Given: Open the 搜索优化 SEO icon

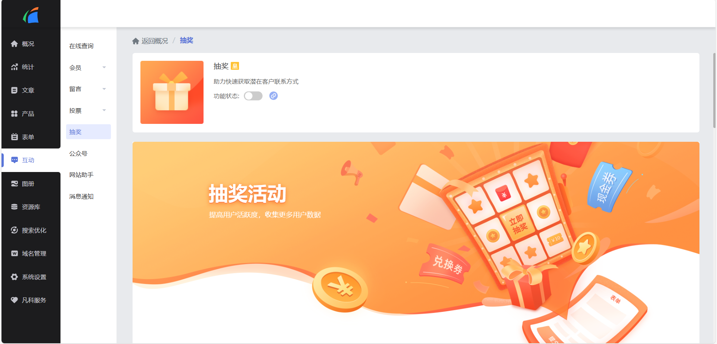Looking at the screenshot, I should click(x=14, y=230).
